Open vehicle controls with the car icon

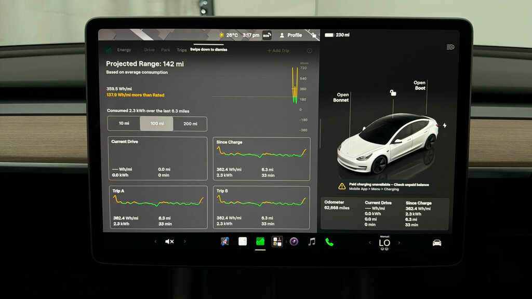point(437,243)
